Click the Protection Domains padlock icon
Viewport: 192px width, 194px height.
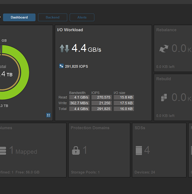(76, 150)
